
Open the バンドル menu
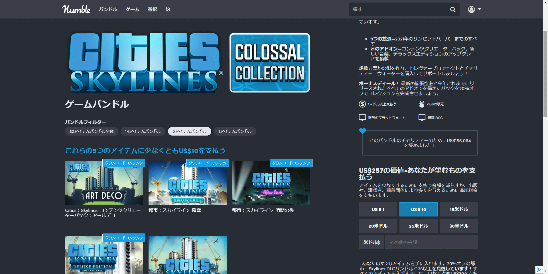[108, 9]
